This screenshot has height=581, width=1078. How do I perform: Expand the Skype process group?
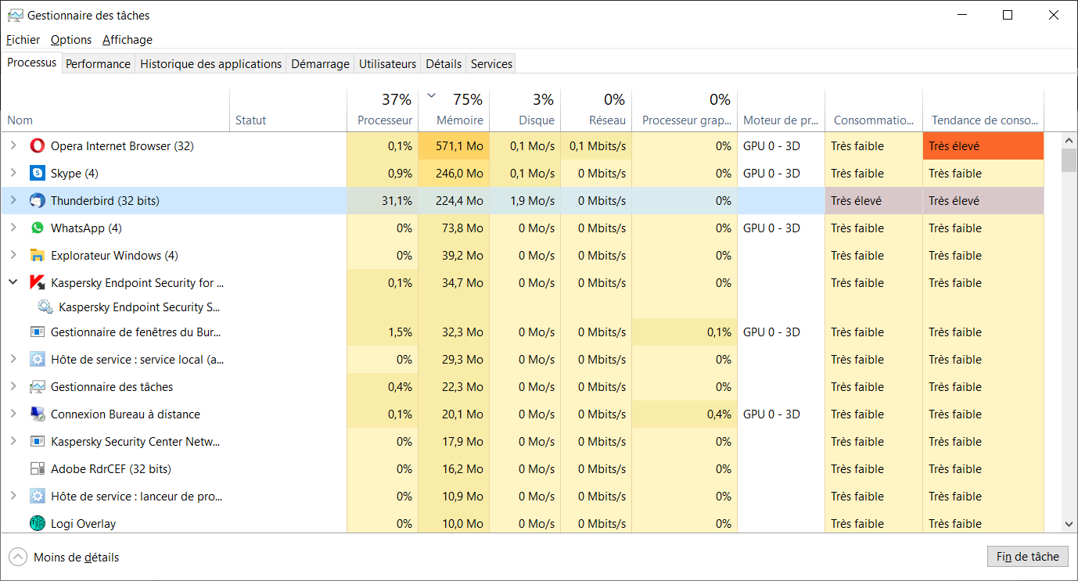pos(13,174)
